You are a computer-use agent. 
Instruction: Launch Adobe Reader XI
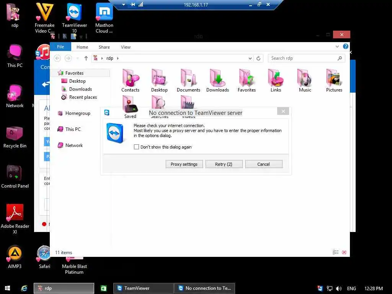[15, 219]
